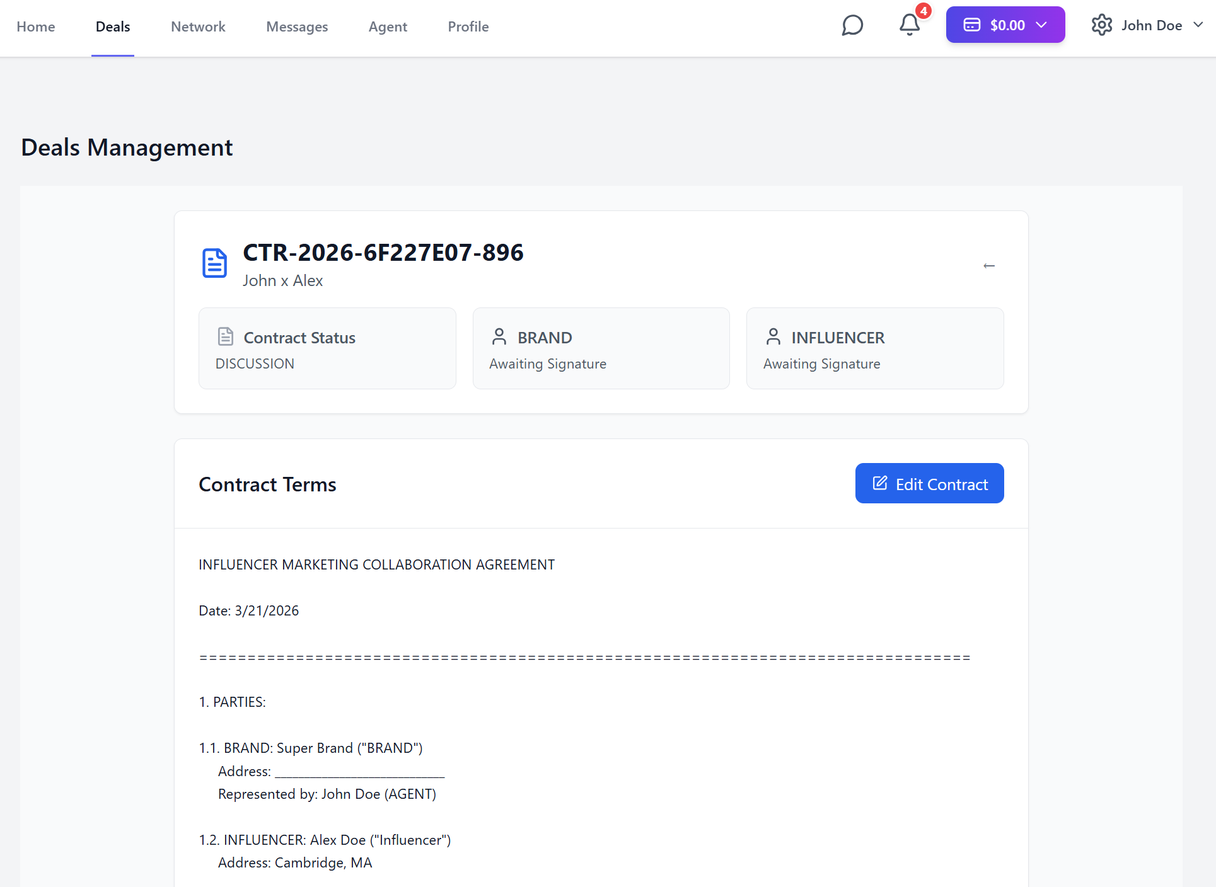Click BRAND Awaiting Signature text
Image resolution: width=1216 pixels, height=887 pixels.
tap(548, 364)
